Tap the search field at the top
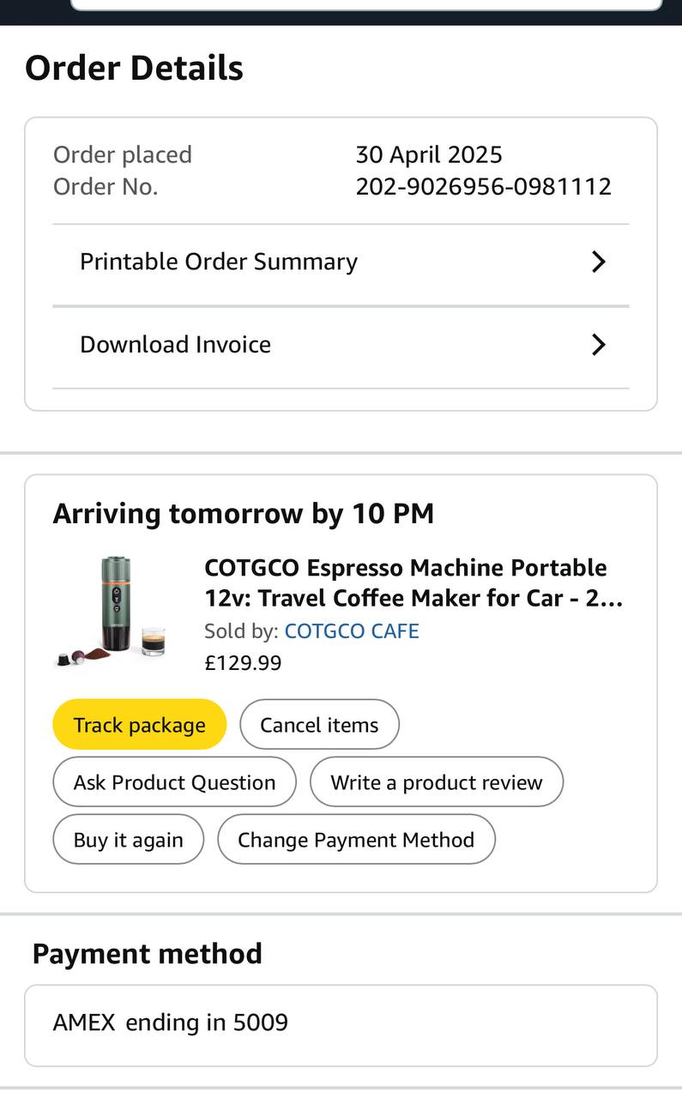 point(366,4)
